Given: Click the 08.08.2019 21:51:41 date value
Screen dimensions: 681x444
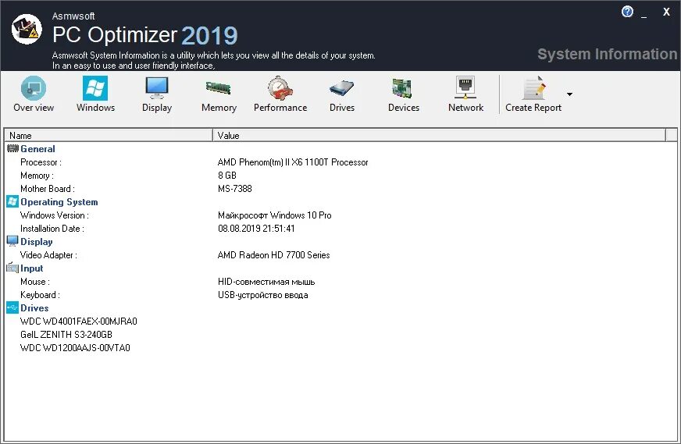Looking at the screenshot, I should click(256, 229).
